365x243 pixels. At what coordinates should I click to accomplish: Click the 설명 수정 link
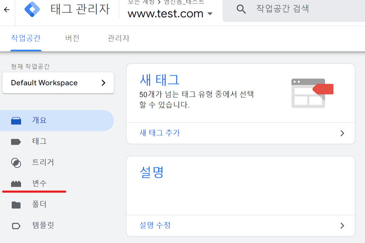[155, 225]
